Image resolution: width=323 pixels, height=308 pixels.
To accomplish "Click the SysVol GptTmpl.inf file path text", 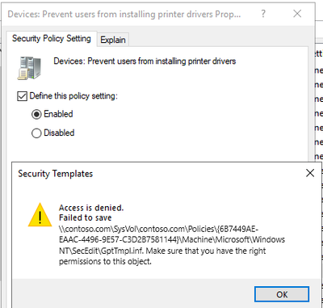I will click(x=172, y=240).
